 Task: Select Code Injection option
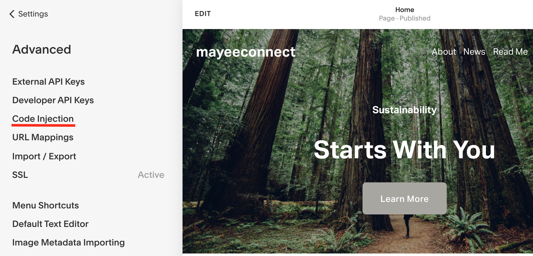tap(43, 119)
